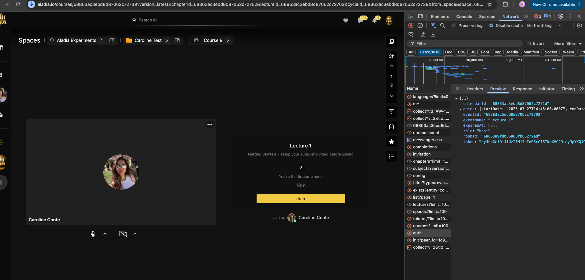
Task: Filter requests by JS type
Action: click(x=473, y=52)
